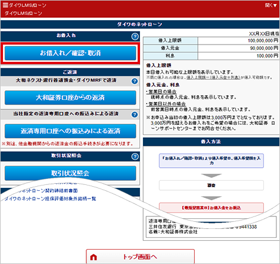The width and height of the screenshot is (280, 264).
Task: Click the home icon on トップ画面へ
Action: tap(94, 257)
